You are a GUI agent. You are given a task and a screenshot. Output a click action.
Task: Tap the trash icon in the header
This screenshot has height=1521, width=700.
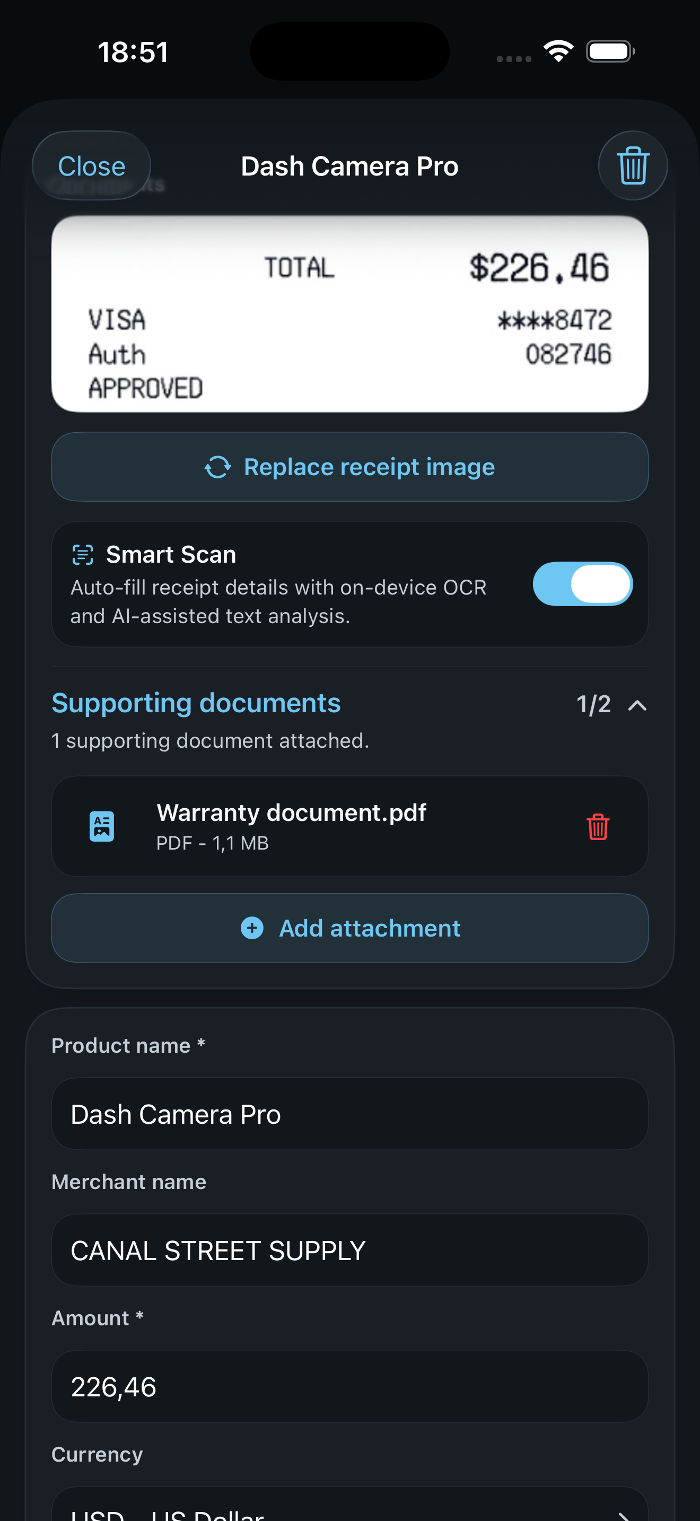pos(633,165)
